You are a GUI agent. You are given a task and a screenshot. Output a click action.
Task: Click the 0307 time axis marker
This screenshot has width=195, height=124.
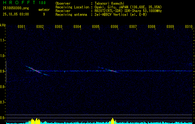click(133, 26)
